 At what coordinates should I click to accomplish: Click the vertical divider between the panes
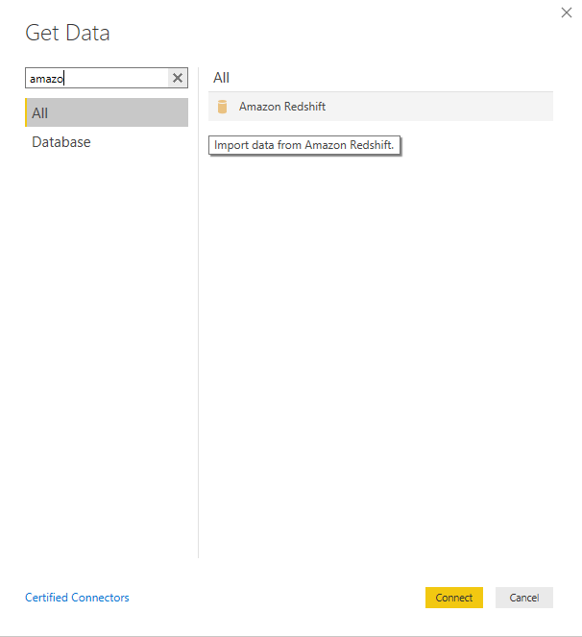pyautogui.click(x=198, y=336)
